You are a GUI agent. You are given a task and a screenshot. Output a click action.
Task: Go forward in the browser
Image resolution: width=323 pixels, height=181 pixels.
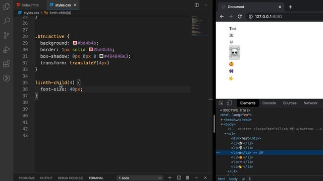(231, 17)
